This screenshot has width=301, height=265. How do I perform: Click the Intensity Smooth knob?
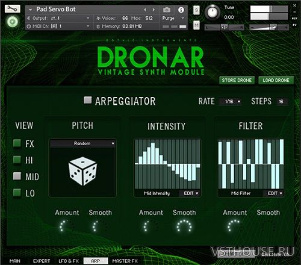tap(184, 226)
